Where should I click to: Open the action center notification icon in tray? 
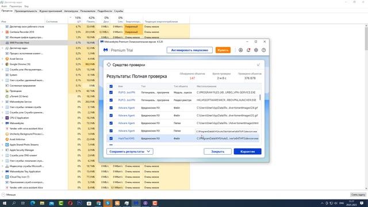tap(362, 203)
